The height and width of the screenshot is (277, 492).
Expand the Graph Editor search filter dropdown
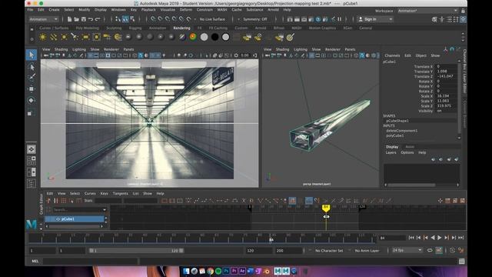click(x=105, y=209)
